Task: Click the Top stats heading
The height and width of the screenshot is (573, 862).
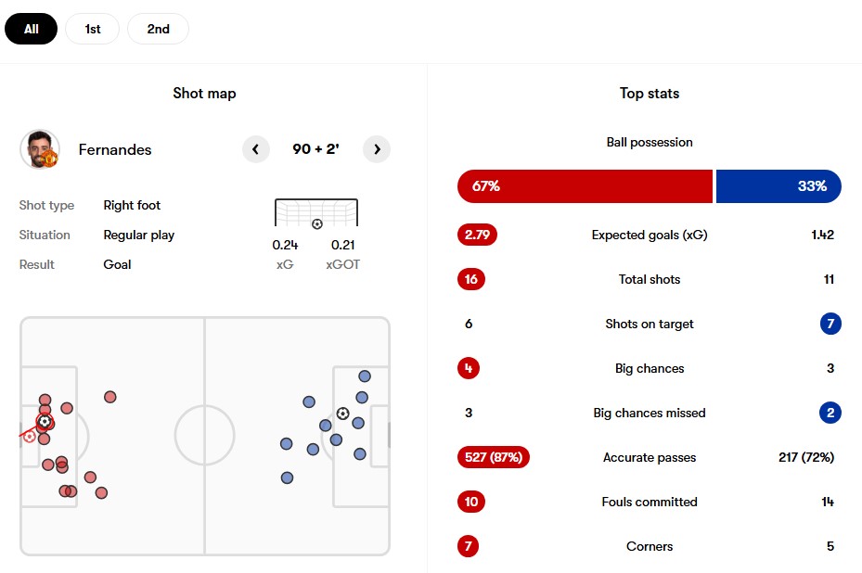Action: click(650, 94)
